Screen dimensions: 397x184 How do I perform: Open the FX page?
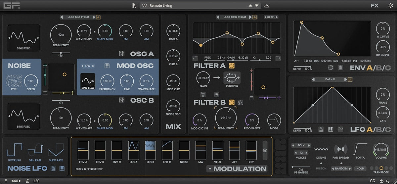(375, 6)
